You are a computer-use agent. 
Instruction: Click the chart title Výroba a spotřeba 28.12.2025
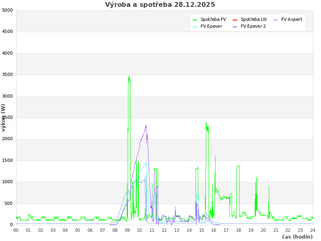[x=160, y=5]
